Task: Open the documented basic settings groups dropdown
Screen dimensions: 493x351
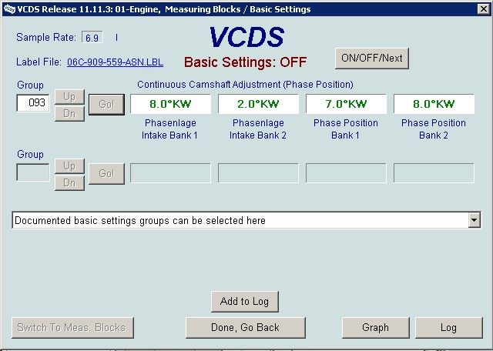Action: [475, 220]
